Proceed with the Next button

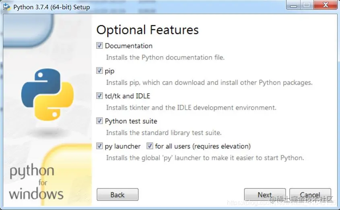pos(265,195)
